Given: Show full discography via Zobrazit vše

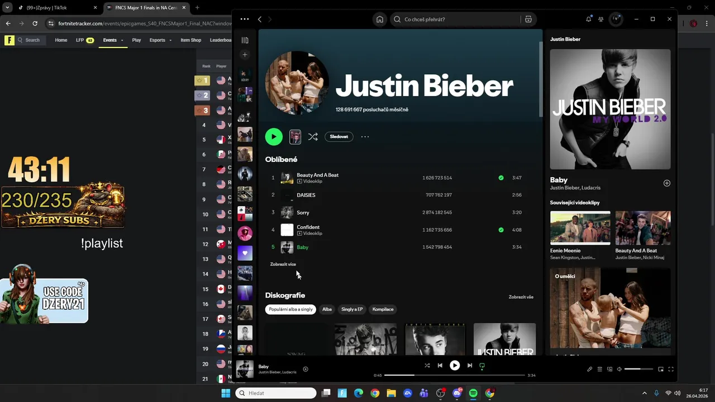Looking at the screenshot, I should (x=521, y=297).
